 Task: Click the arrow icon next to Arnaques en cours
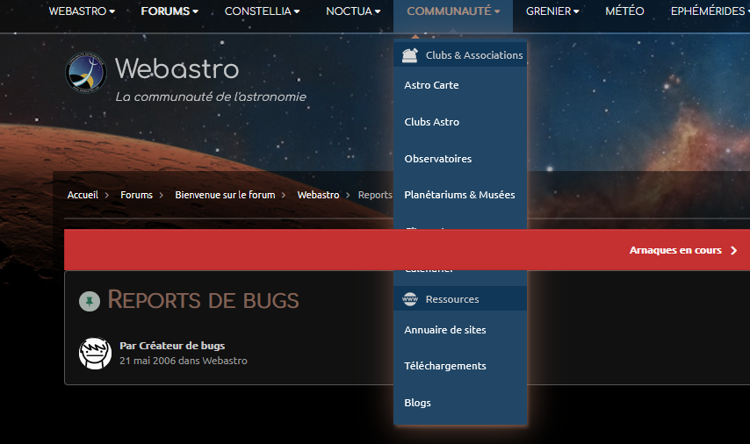(x=733, y=250)
